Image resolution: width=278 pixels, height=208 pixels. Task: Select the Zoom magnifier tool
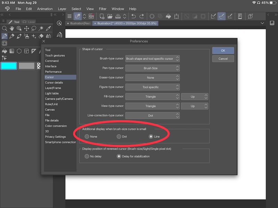pyautogui.click(x=5, y=28)
